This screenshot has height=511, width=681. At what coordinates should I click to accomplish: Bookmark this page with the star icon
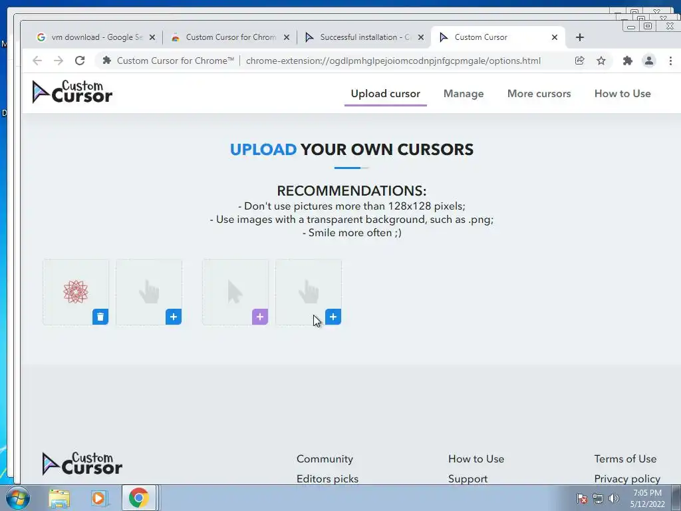click(601, 61)
